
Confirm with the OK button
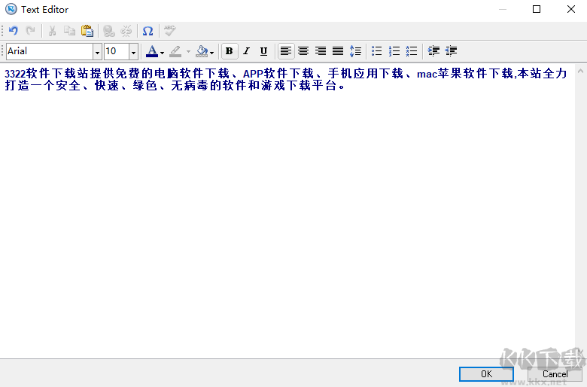coord(486,374)
